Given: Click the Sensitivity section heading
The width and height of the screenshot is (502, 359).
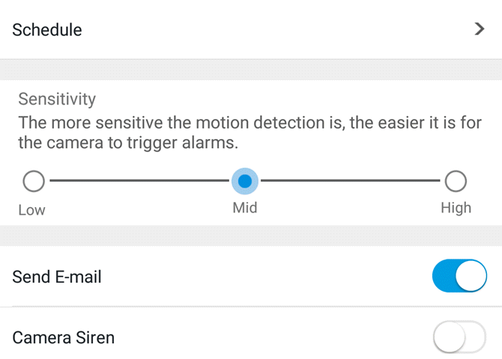Looking at the screenshot, I should coord(57,99).
